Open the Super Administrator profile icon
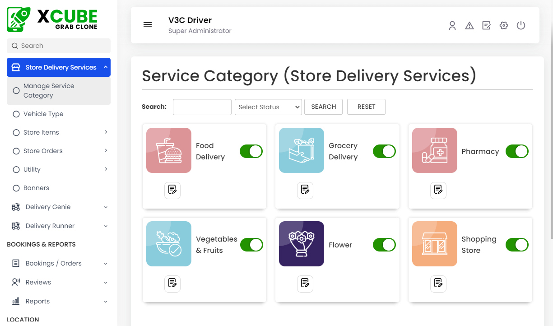The width and height of the screenshot is (553, 326). tap(452, 26)
